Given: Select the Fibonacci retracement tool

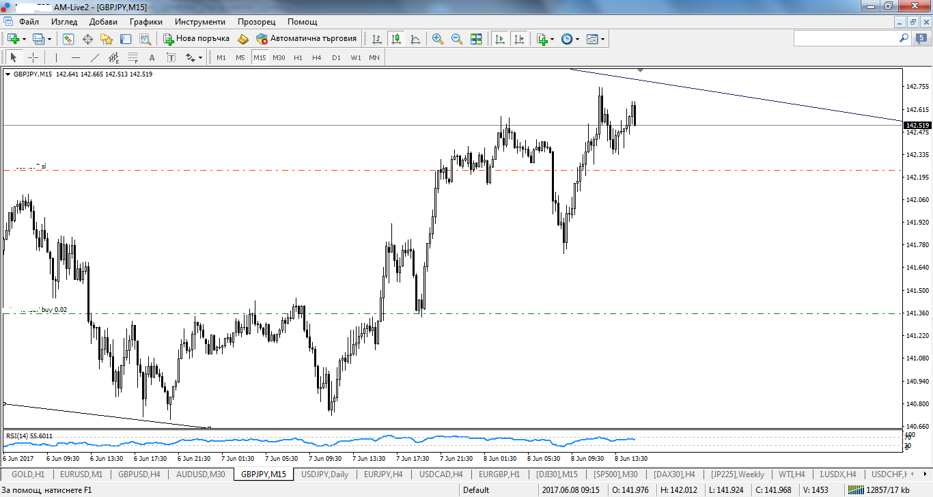Looking at the screenshot, I should click(133, 57).
